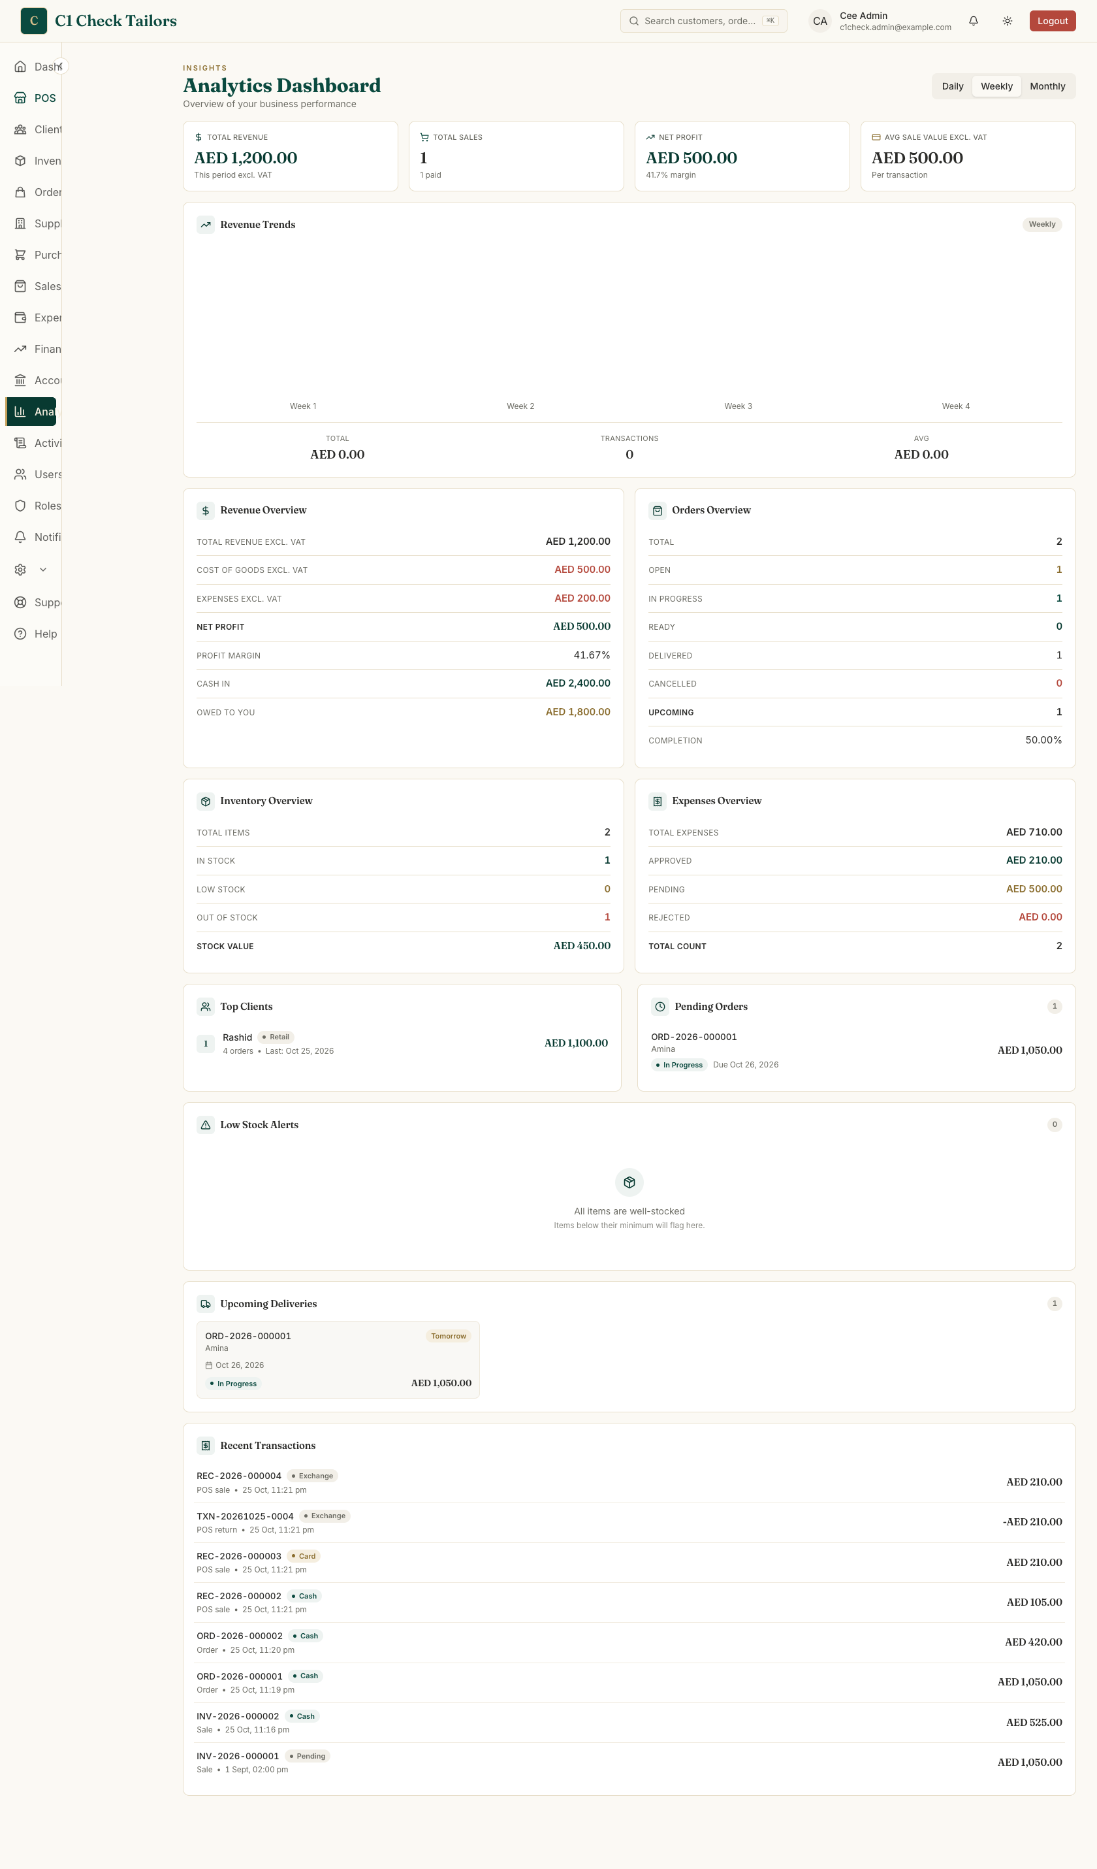The width and height of the screenshot is (1097, 1869).
Task: Open the Accounts bank icon in sidebar
Action: 20,380
